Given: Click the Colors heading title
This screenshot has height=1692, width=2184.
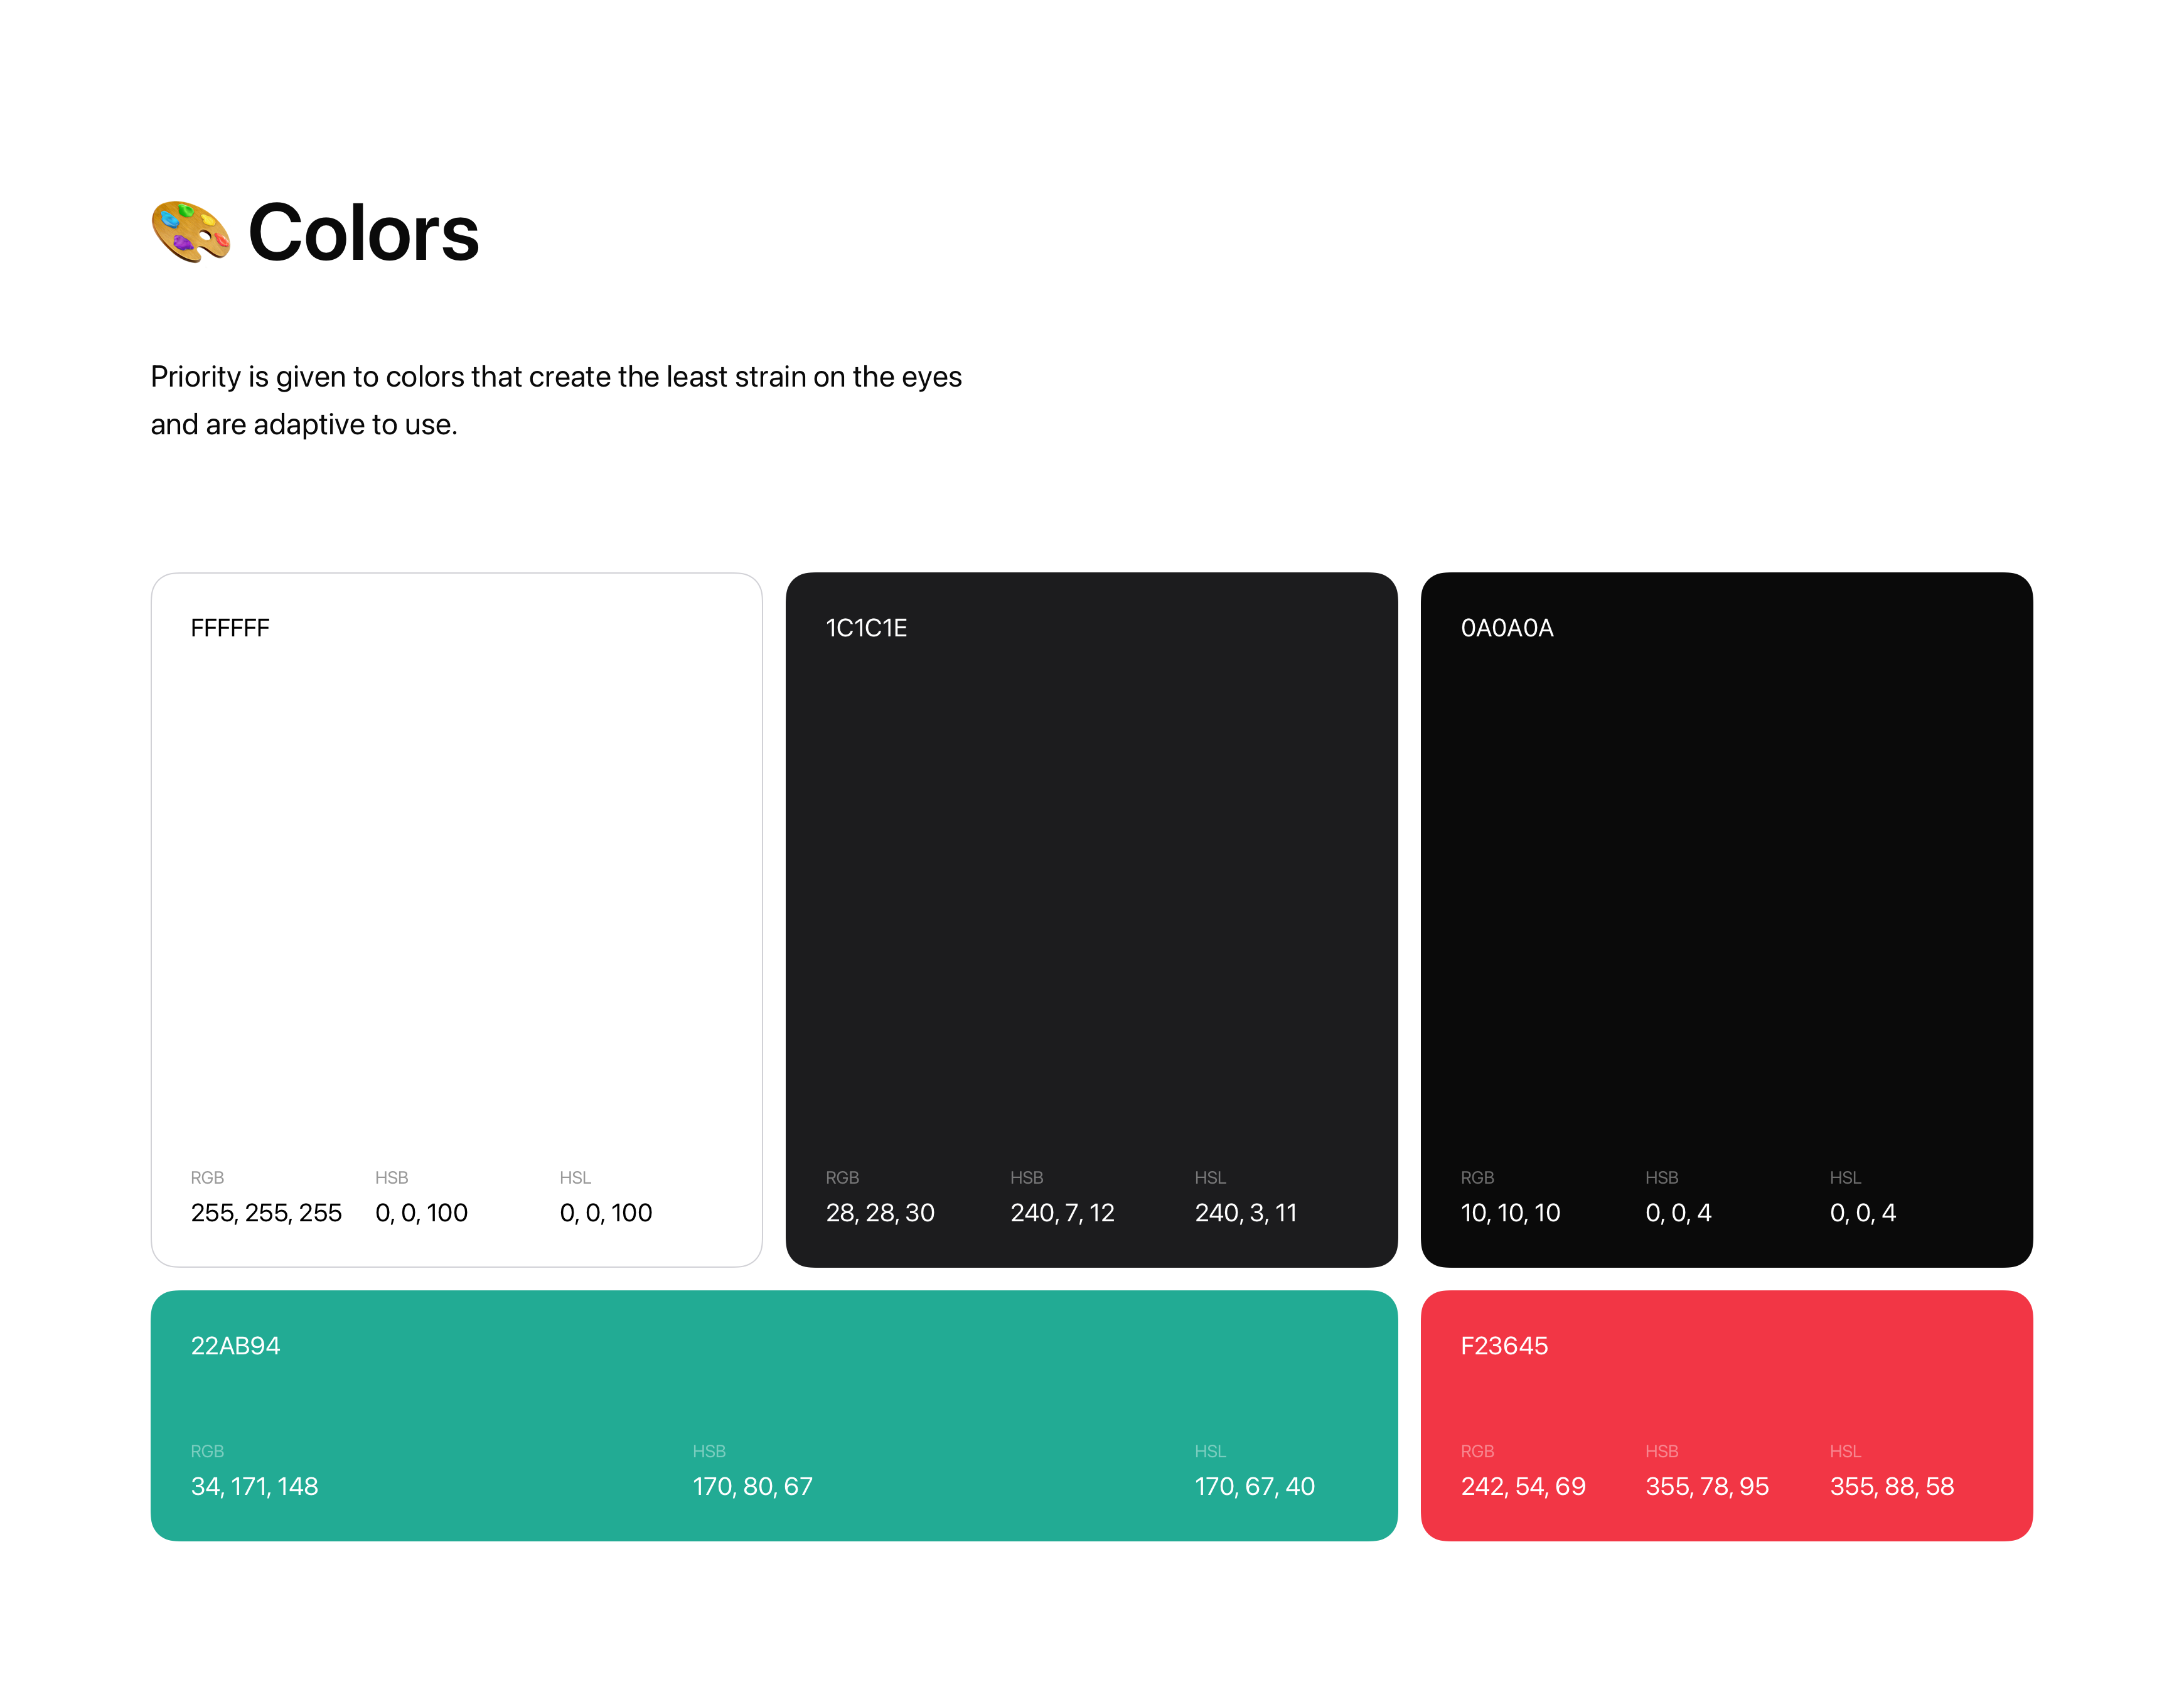Looking at the screenshot, I should point(363,233).
